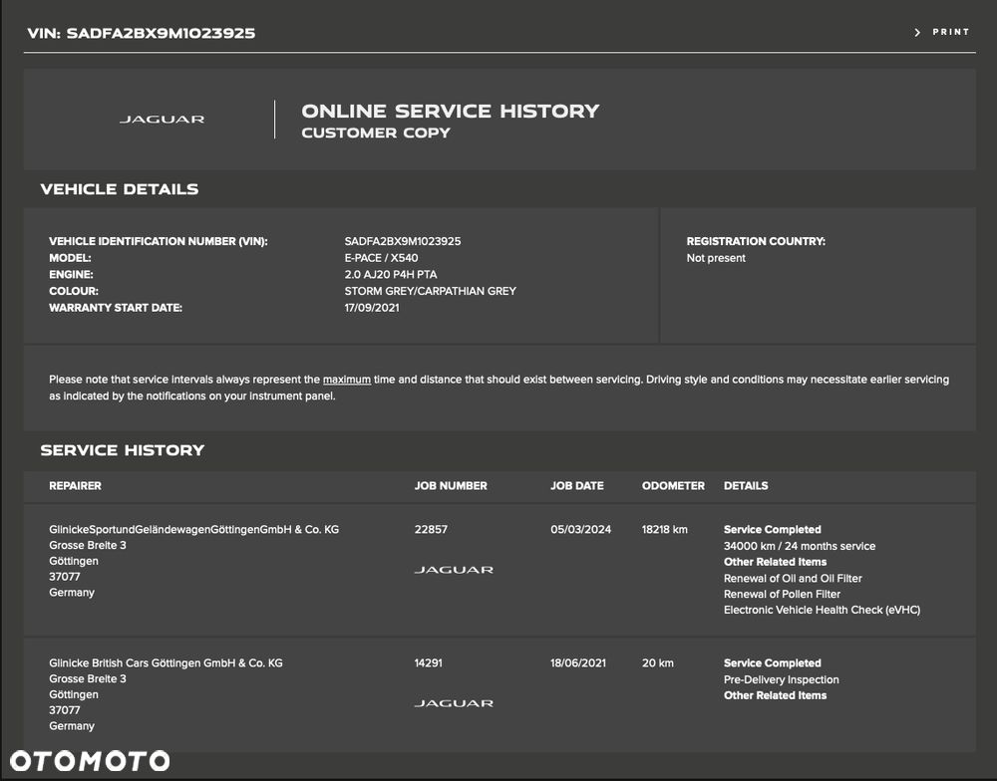997x781 pixels.
Task: Click the ODOMETER column header
Action: click(673, 486)
